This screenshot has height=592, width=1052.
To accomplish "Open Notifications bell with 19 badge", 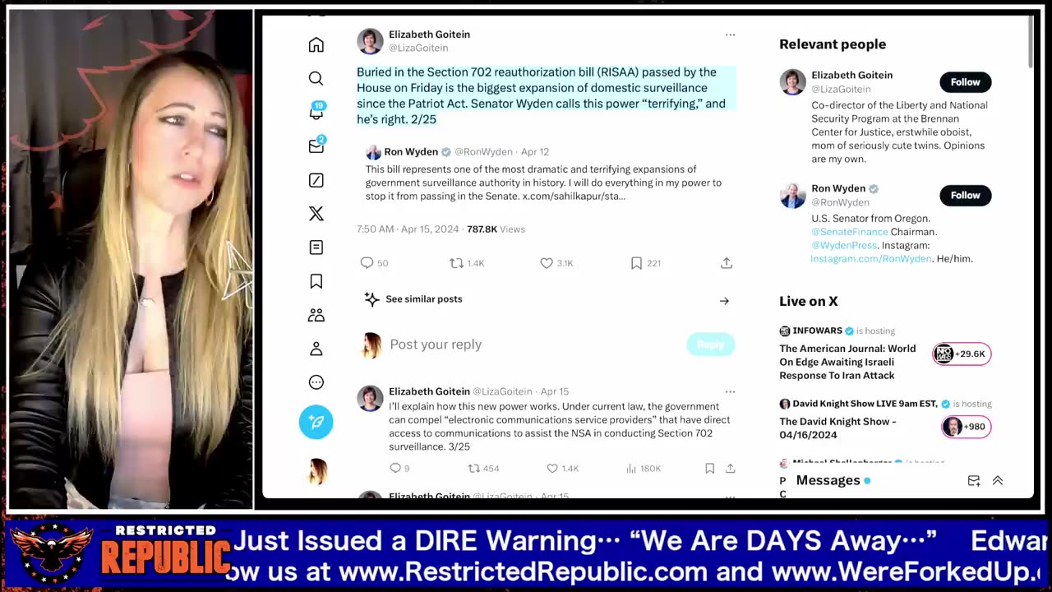I will click(x=316, y=112).
